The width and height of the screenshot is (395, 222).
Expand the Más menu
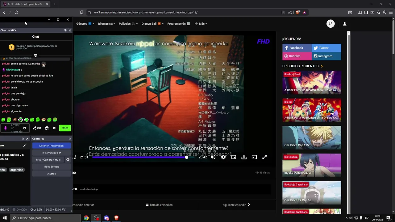(201, 24)
